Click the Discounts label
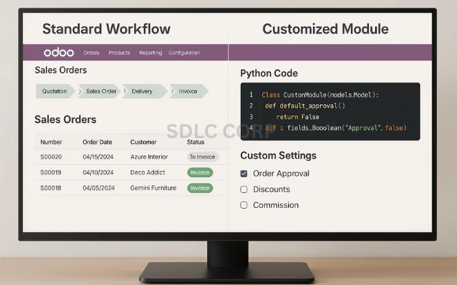 click(x=272, y=190)
